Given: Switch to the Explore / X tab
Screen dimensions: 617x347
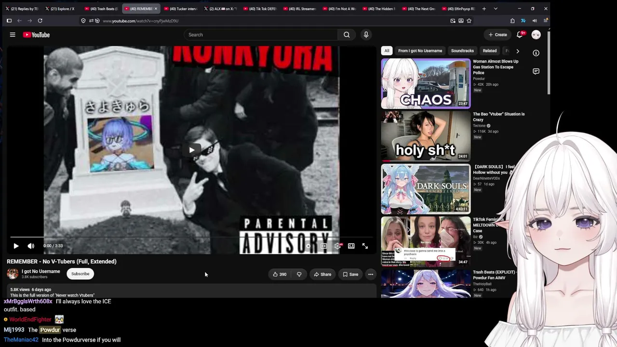Looking at the screenshot, I should pyautogui.click(x=62, y=9).
